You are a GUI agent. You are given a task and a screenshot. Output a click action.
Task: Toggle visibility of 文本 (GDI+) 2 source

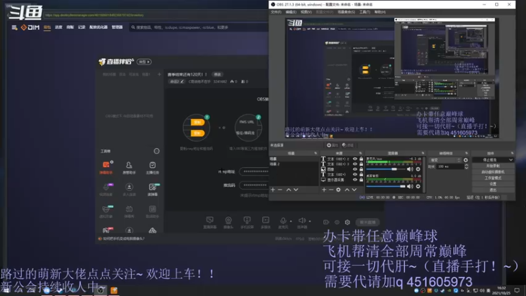click(355, 159)
